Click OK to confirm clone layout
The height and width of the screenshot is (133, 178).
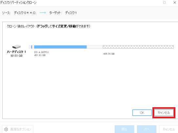tap(142, 113)
